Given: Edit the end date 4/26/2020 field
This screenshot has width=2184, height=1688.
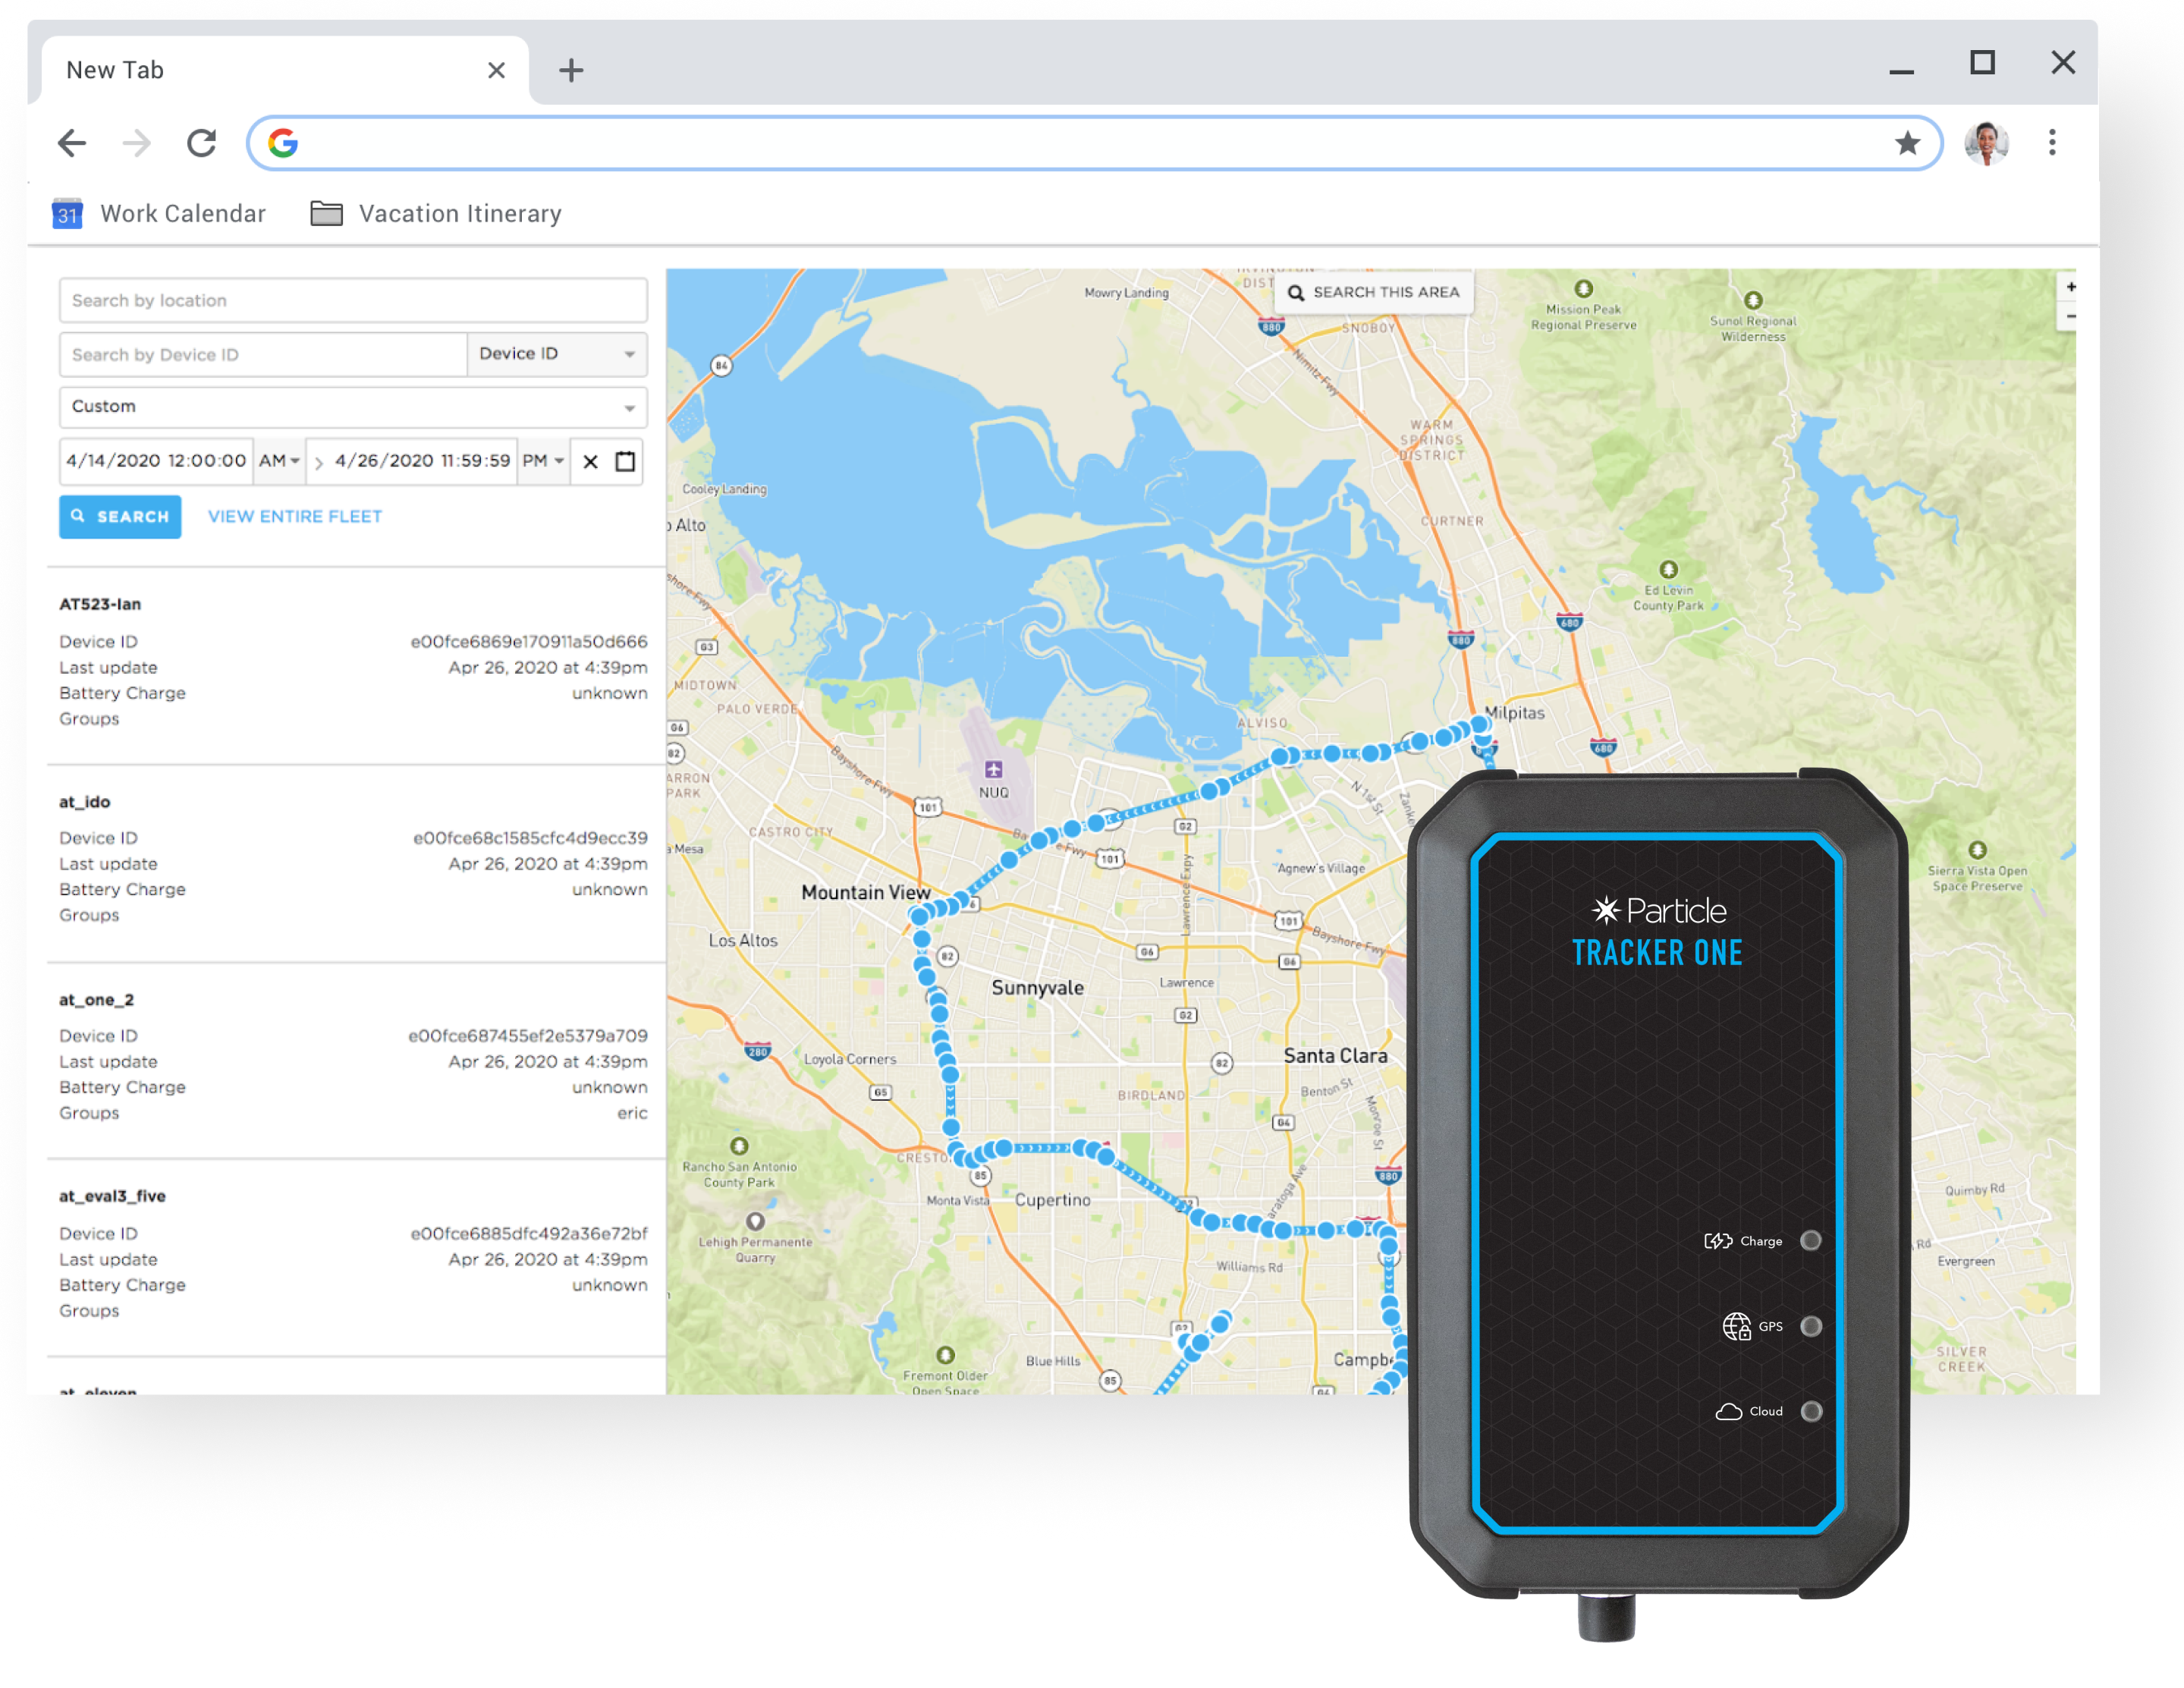Looking at the screenshot, I should pyautogui.click(x=422, y=461).
